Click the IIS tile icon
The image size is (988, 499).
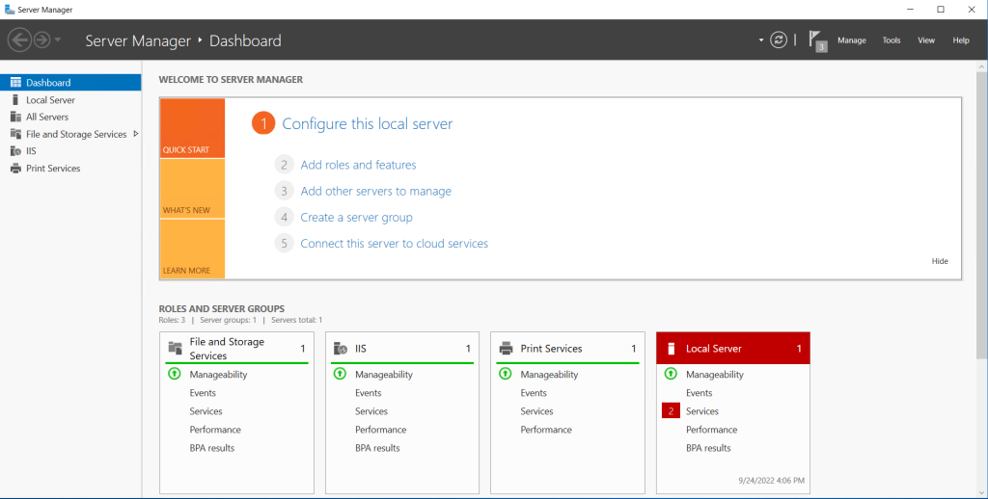click(341, 348)
